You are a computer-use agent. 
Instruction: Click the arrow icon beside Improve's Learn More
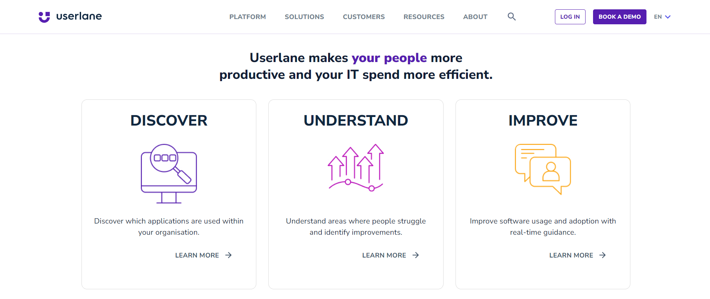(602, 255)
